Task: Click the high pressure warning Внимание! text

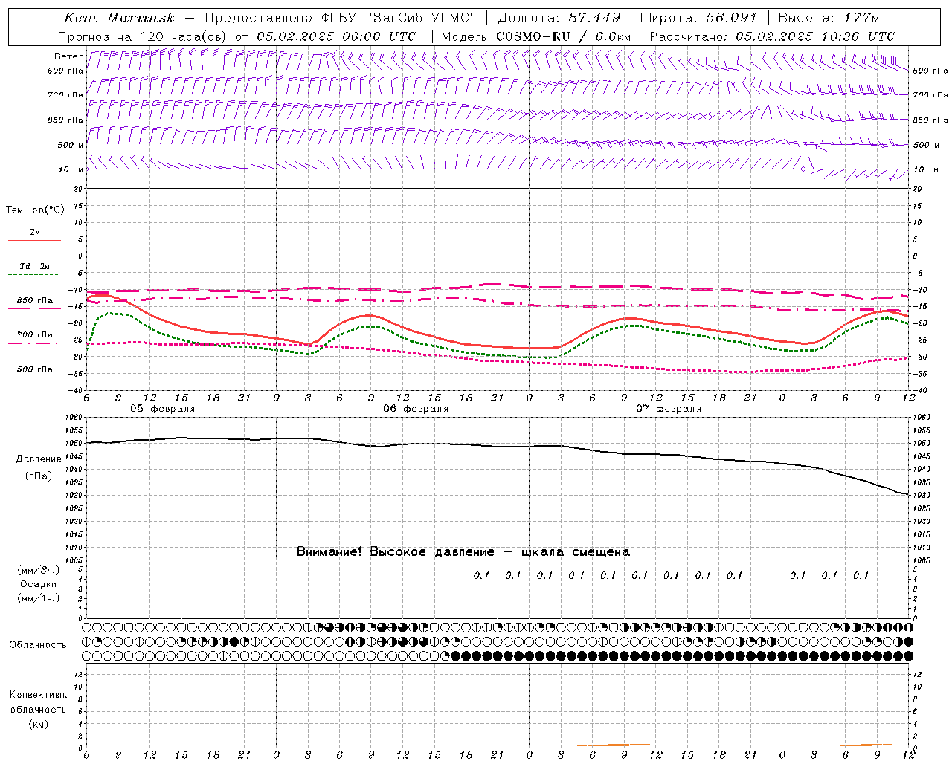Action: click(x=463, y=552)
